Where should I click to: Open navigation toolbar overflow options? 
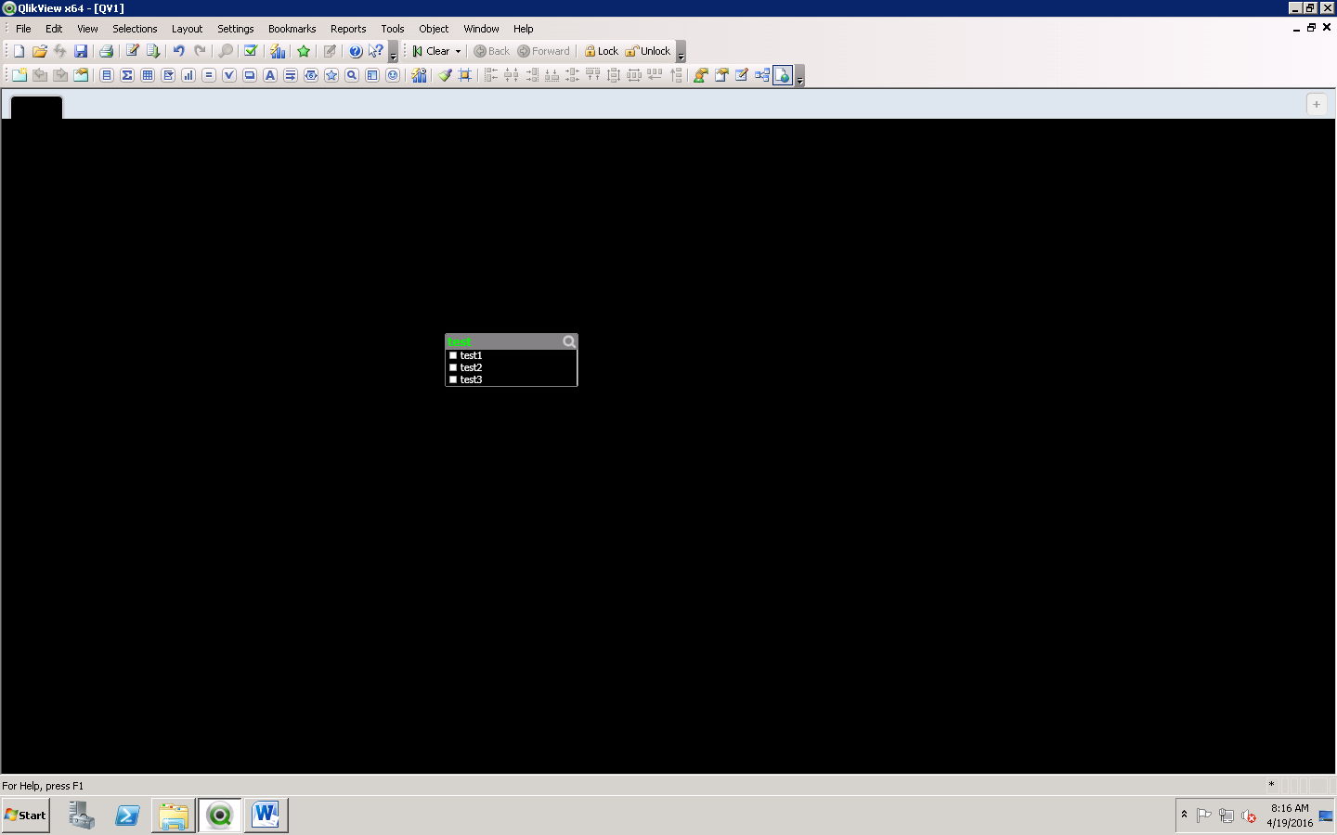(x=681, y=51)
